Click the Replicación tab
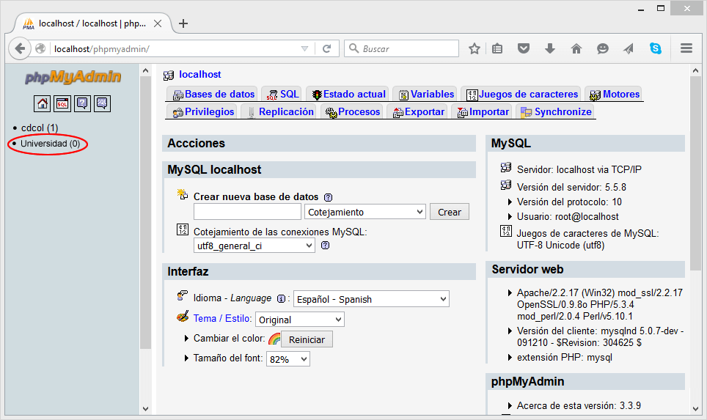This screenshot has height=420, width=707. click(280, 111)
